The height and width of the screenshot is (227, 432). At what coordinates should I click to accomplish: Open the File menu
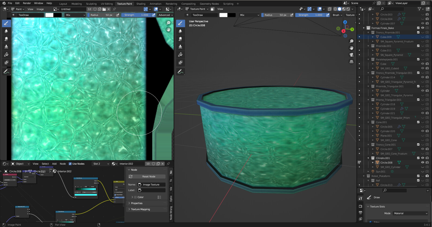tap(10, 3)
